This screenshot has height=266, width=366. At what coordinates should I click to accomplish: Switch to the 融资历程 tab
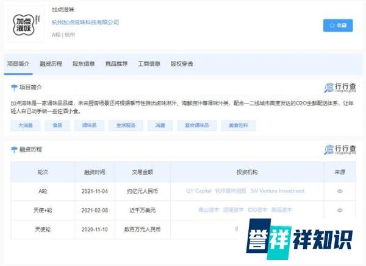coord(51,64)
